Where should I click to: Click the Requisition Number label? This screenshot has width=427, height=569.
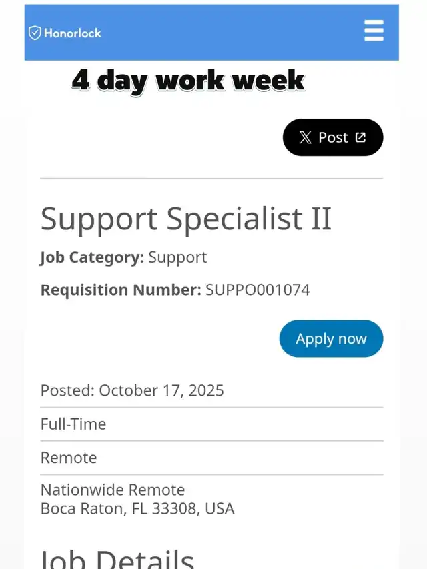tap(120, 290)
